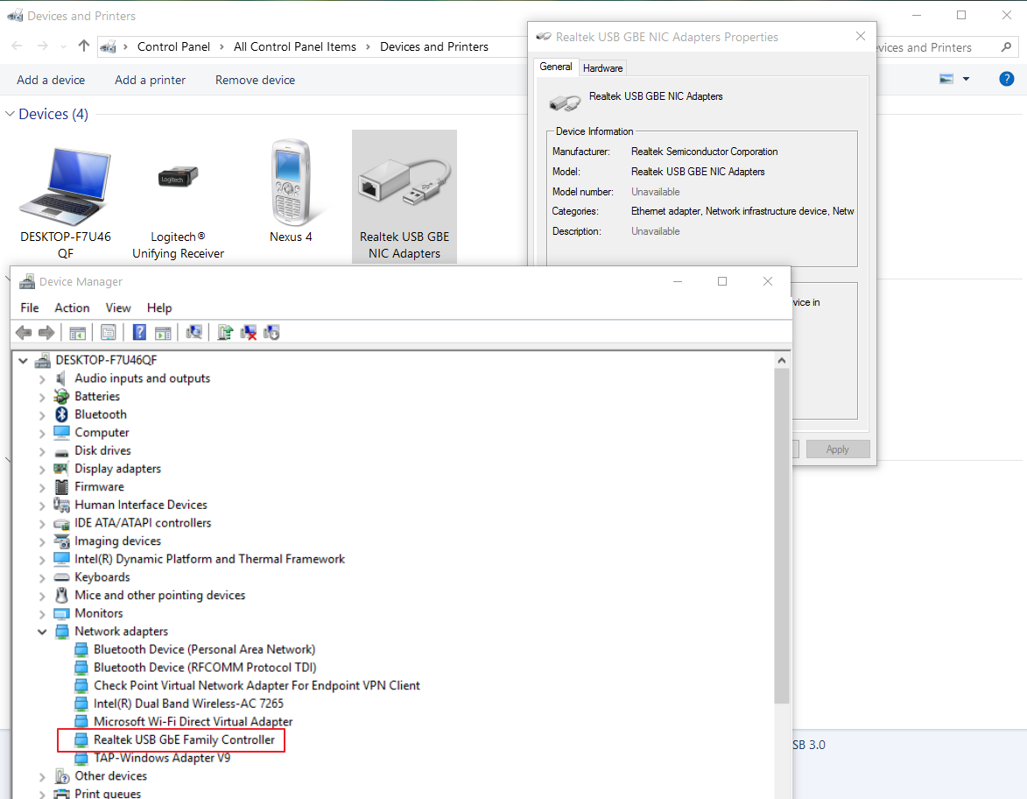Click Device Manager vertical scrollbar thumb
Viewport: 1027px width, 799px height.
coord(781,535)
